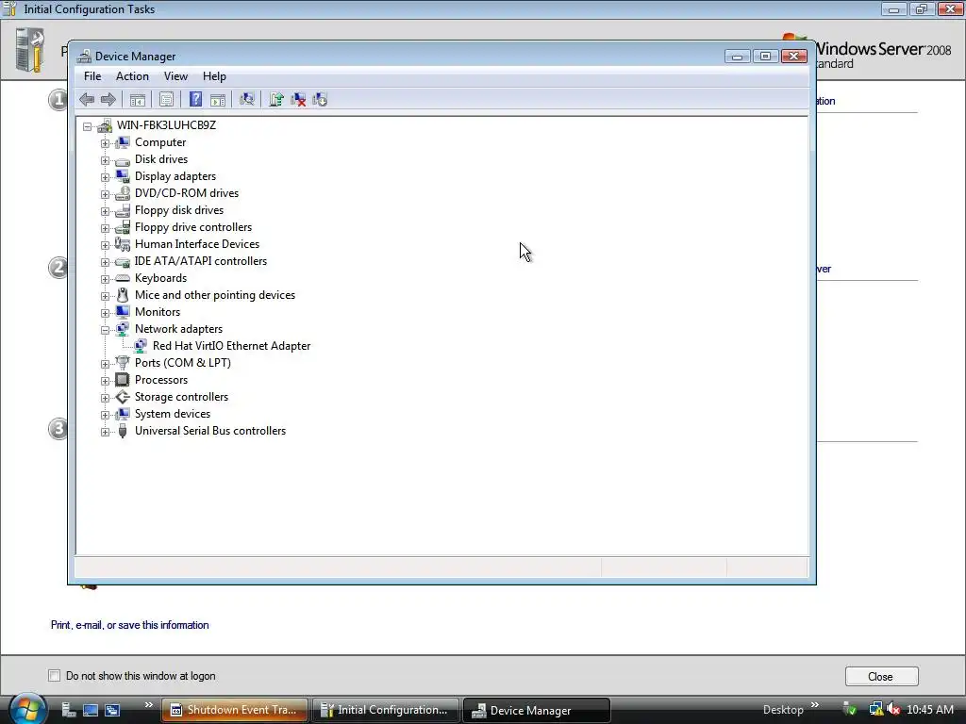Open the File menu
This screenshot has height=724, width=966.
click(92, 76)
